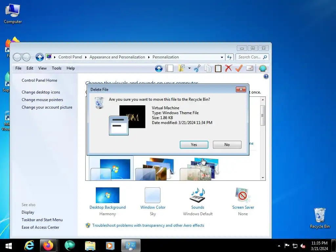Click the Back navigation button
Image resolution: width=336 pixels, height=252 pixels.
pyautogui.click(x=17, y=57)
